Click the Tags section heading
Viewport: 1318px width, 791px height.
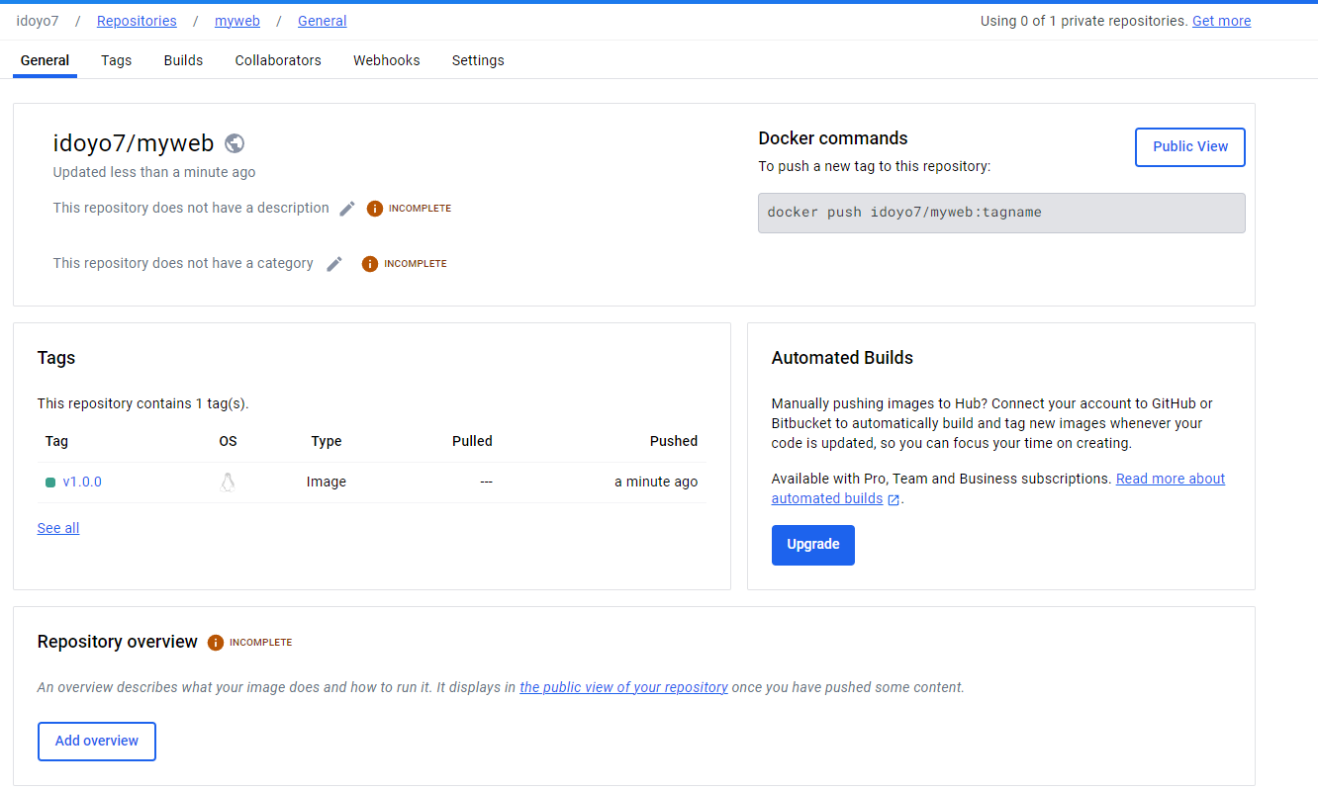coord(56,358)
